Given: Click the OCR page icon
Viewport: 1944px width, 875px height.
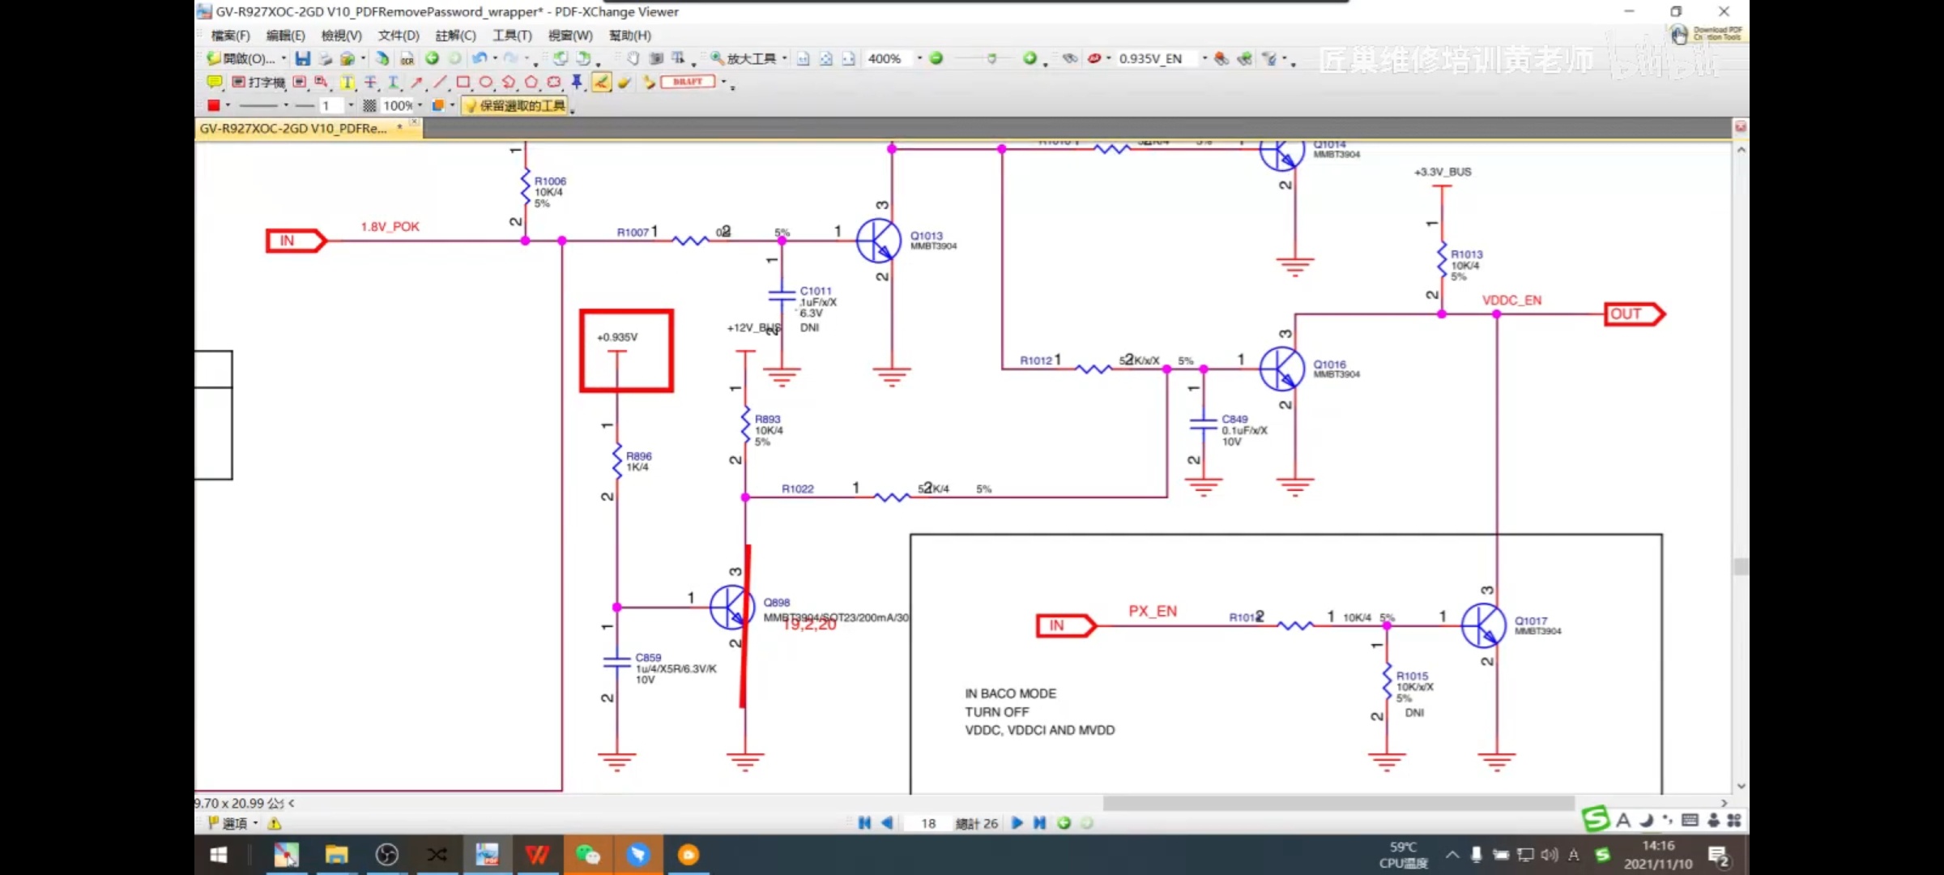Looking at the screenshot, I should [x=407, y=58].
